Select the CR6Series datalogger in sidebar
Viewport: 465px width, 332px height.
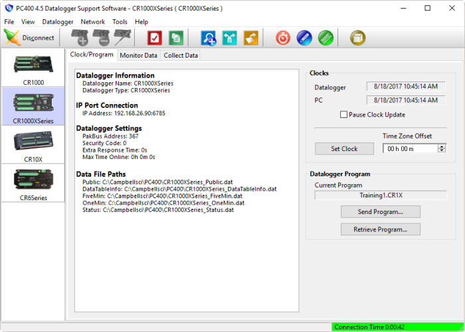click(33, 184)
